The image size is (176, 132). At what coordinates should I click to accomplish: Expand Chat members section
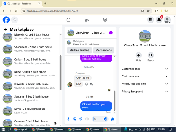click(145, 76)
